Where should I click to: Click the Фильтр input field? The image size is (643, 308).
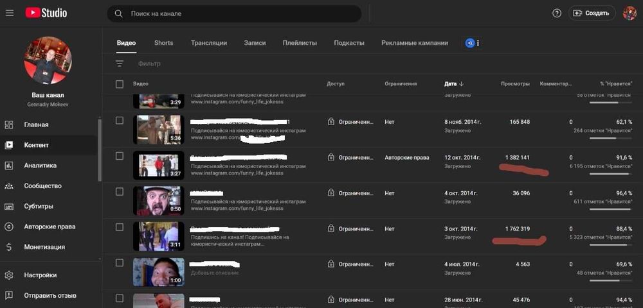pyautogui.click(x=149, y=64)
